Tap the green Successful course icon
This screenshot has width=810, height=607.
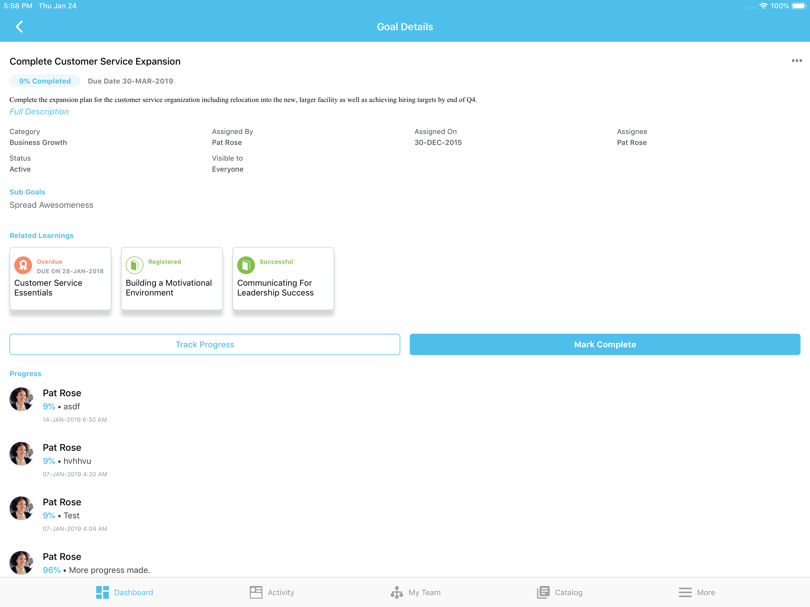[x=246, y=265]
